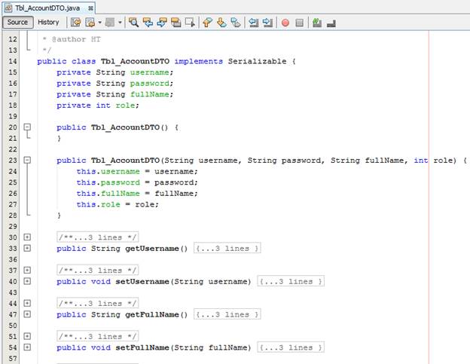Viewport: 470px width, 364px height.
Task: Toggle Highlight Search icon
Action: click(x=176, y=23)
